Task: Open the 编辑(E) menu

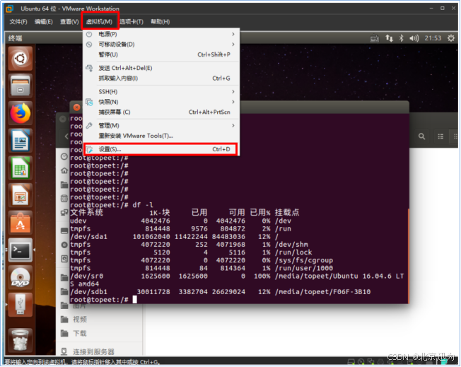Action: click(x=44, y=21)
